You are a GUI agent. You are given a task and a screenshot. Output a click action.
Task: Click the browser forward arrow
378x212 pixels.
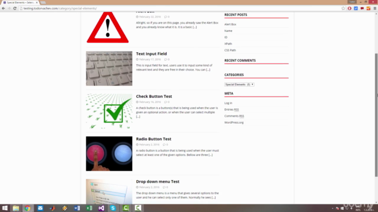[9, 8]
